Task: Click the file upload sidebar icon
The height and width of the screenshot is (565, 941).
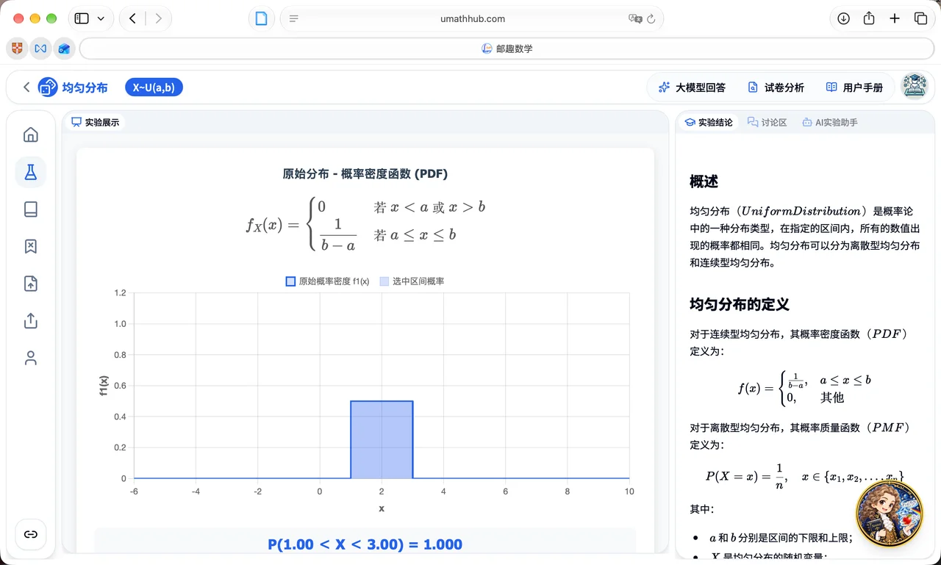Action: [x=30, y=284]
